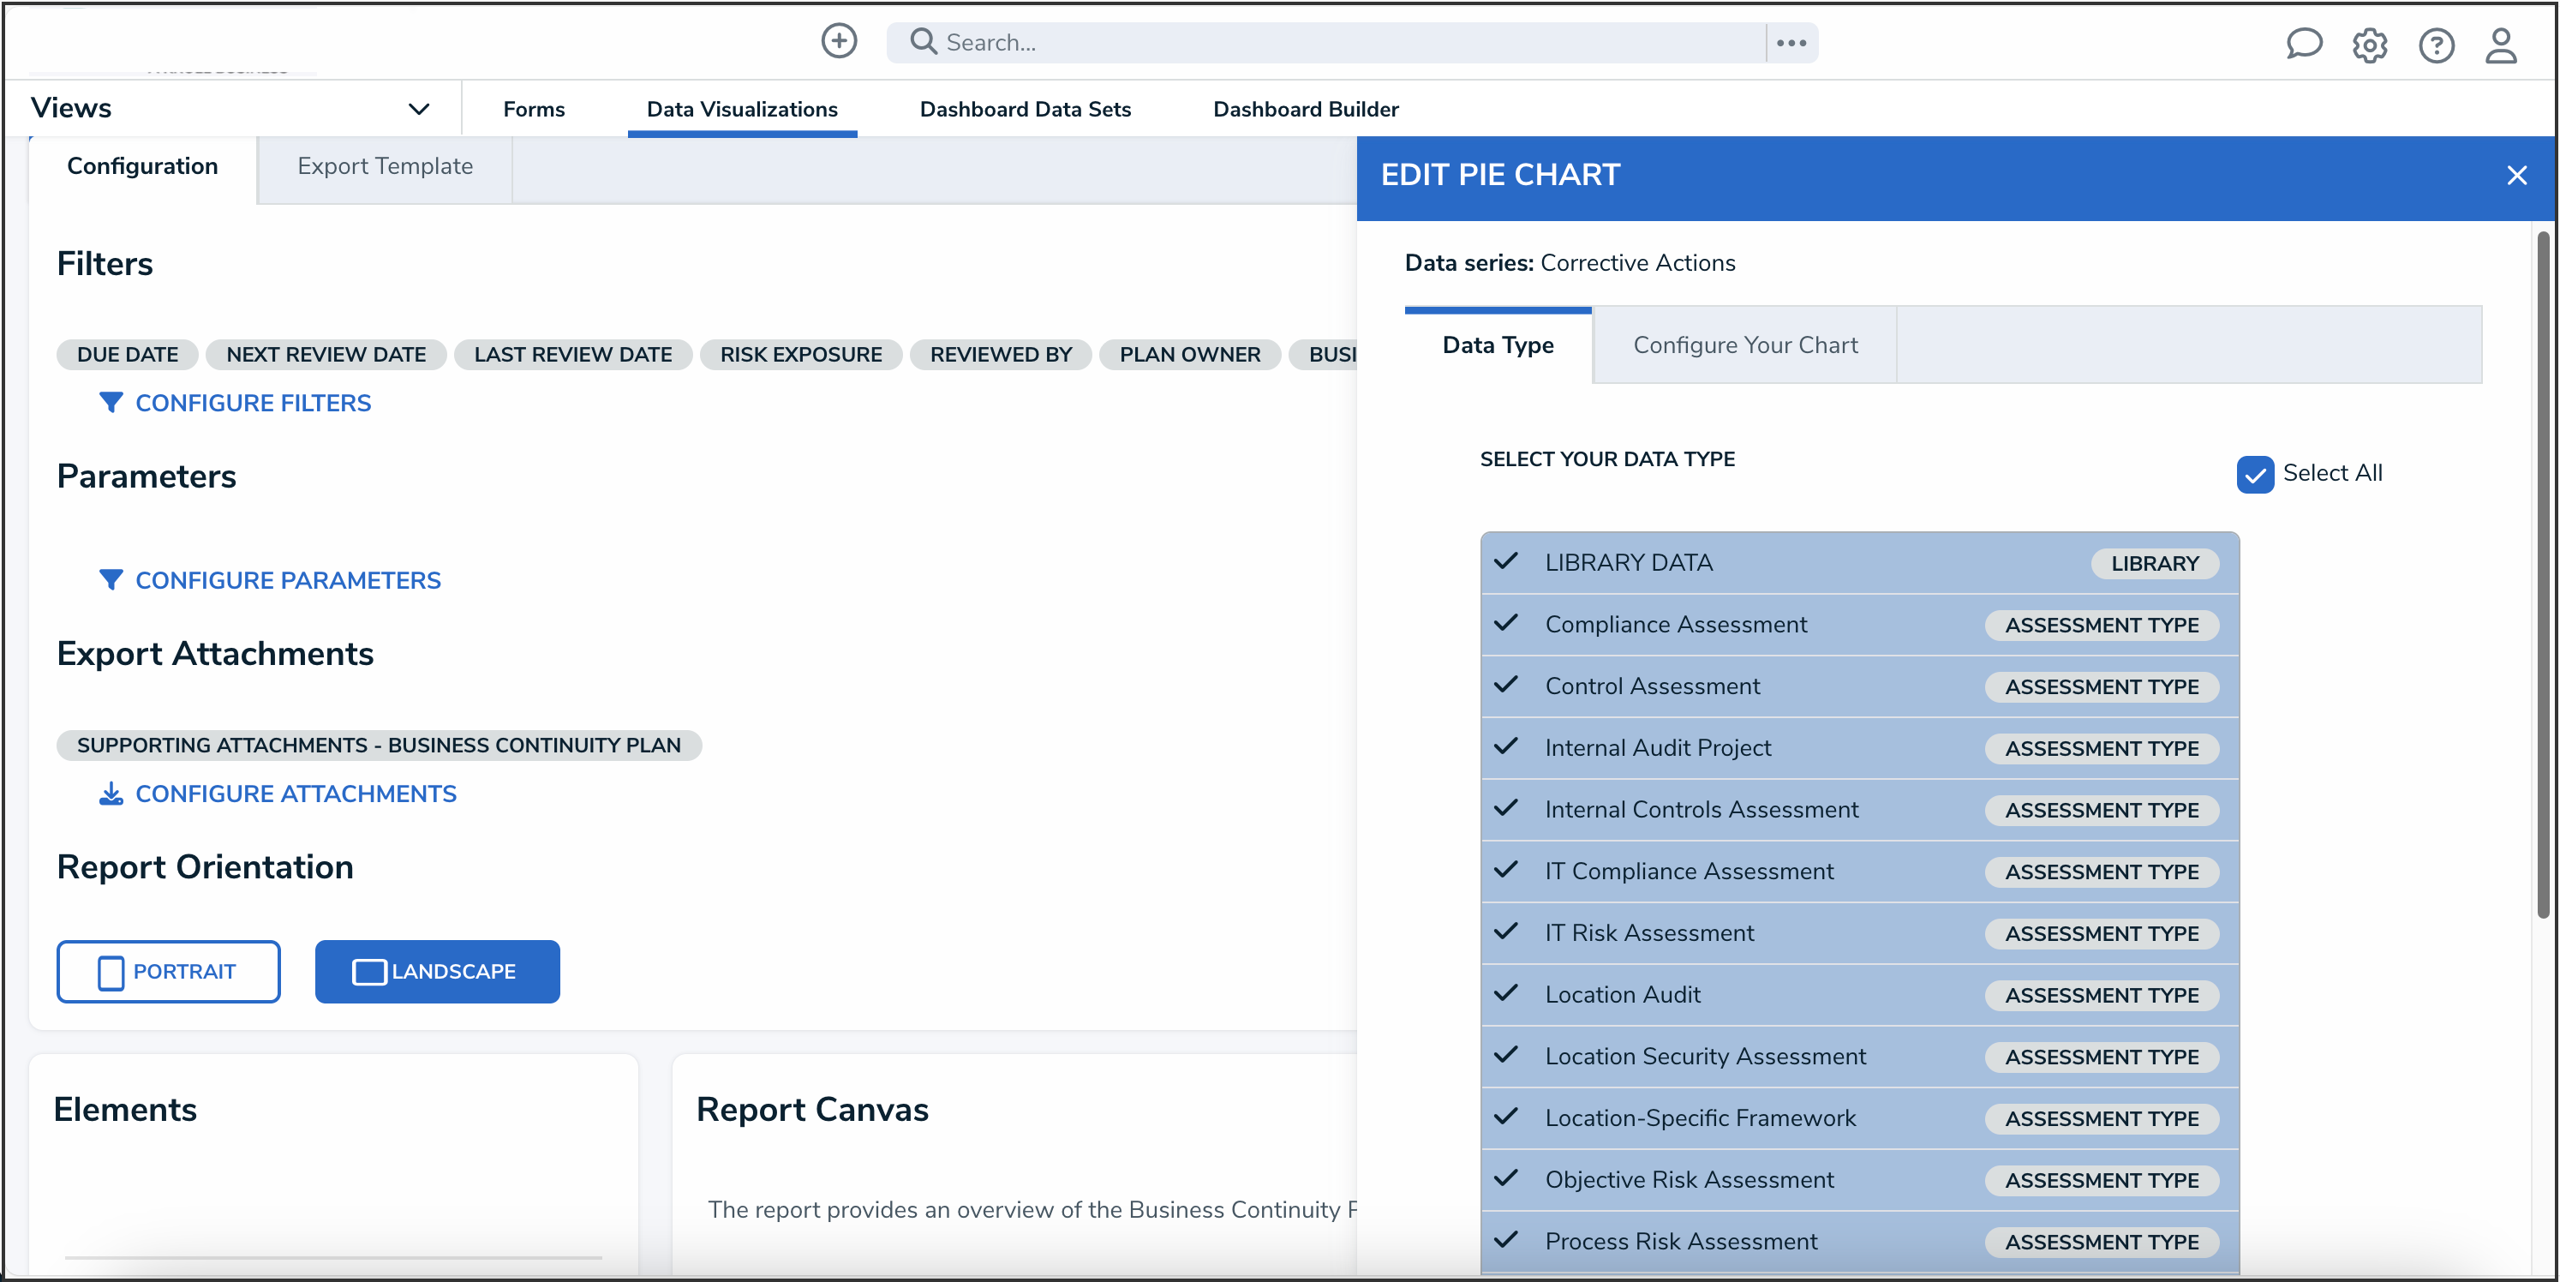Open the user profile icon

click(2502, 45)
